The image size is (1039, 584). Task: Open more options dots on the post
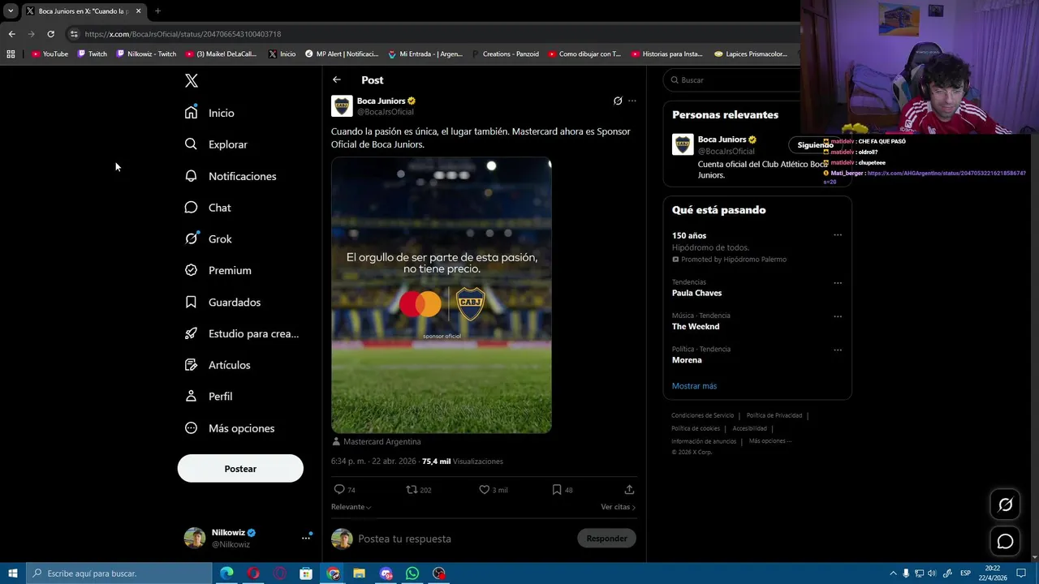(x=632, y=101)
